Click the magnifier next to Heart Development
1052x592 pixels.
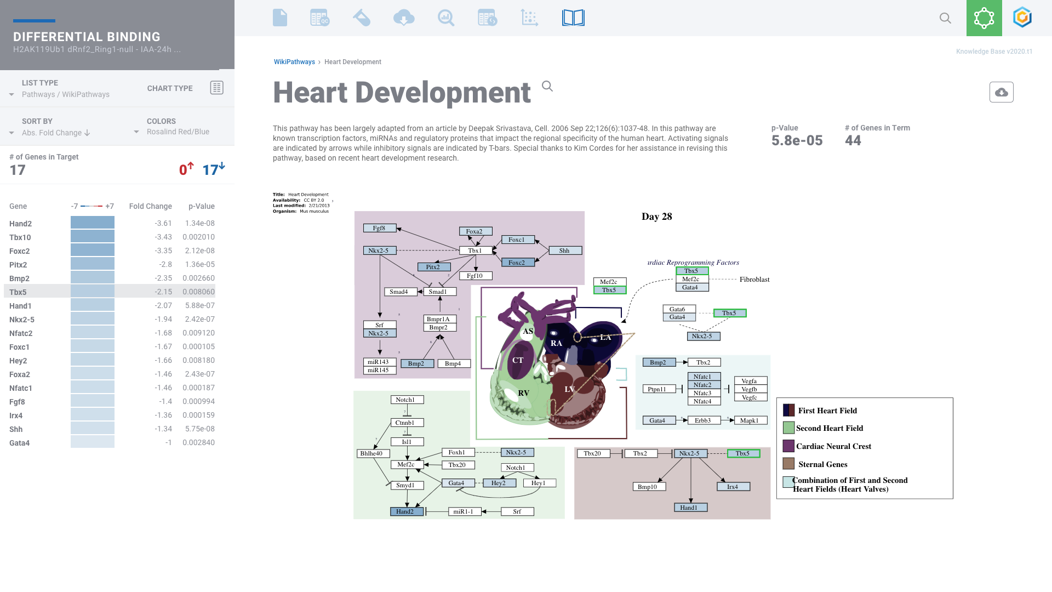click(547, 86)
